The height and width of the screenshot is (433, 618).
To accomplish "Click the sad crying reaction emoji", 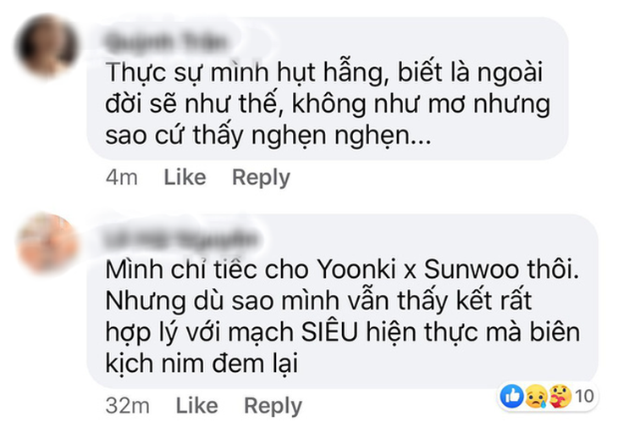I will click(536, 396).
